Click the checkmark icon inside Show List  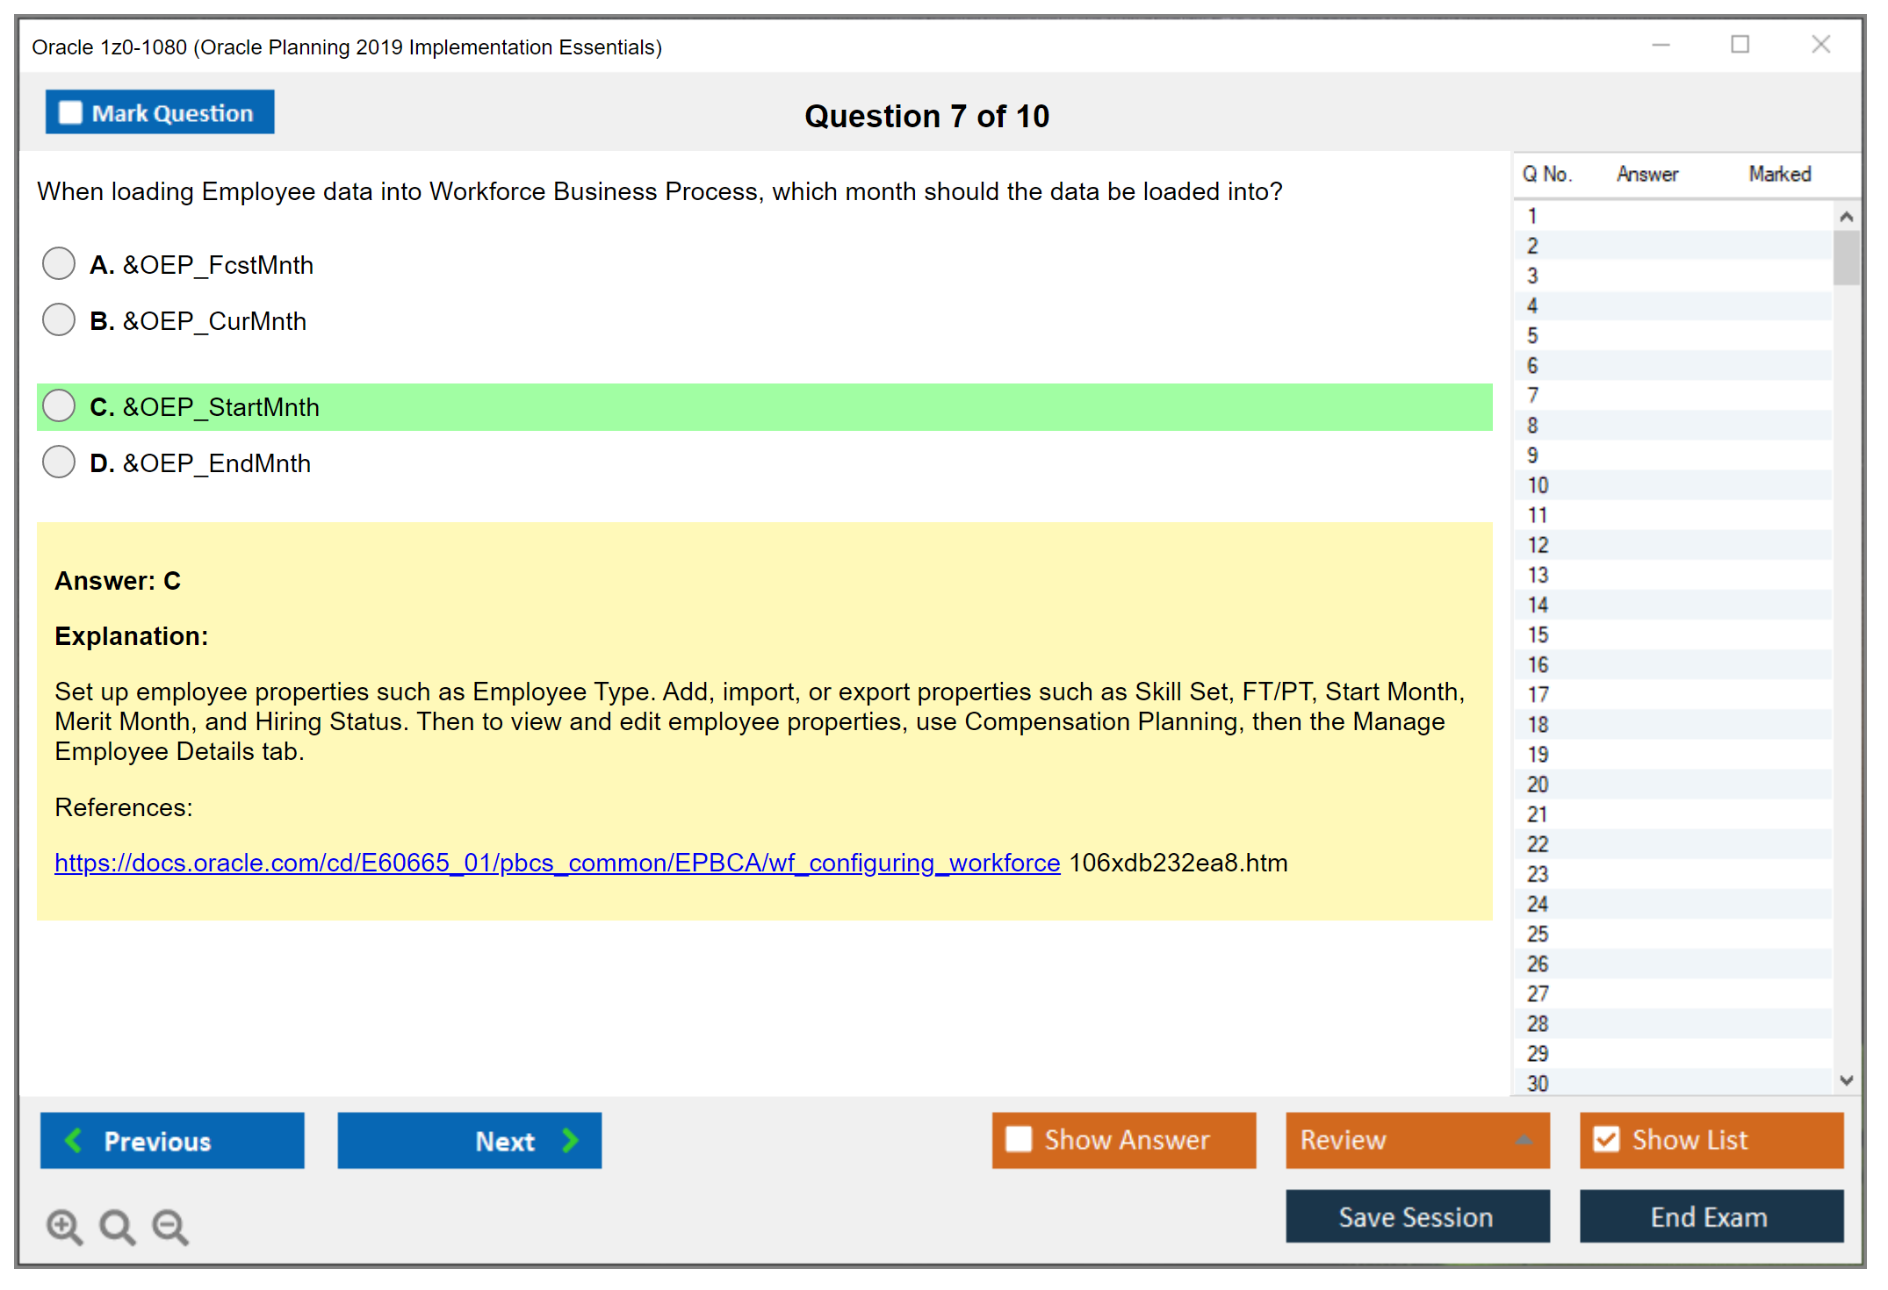click(1607, 1138)
